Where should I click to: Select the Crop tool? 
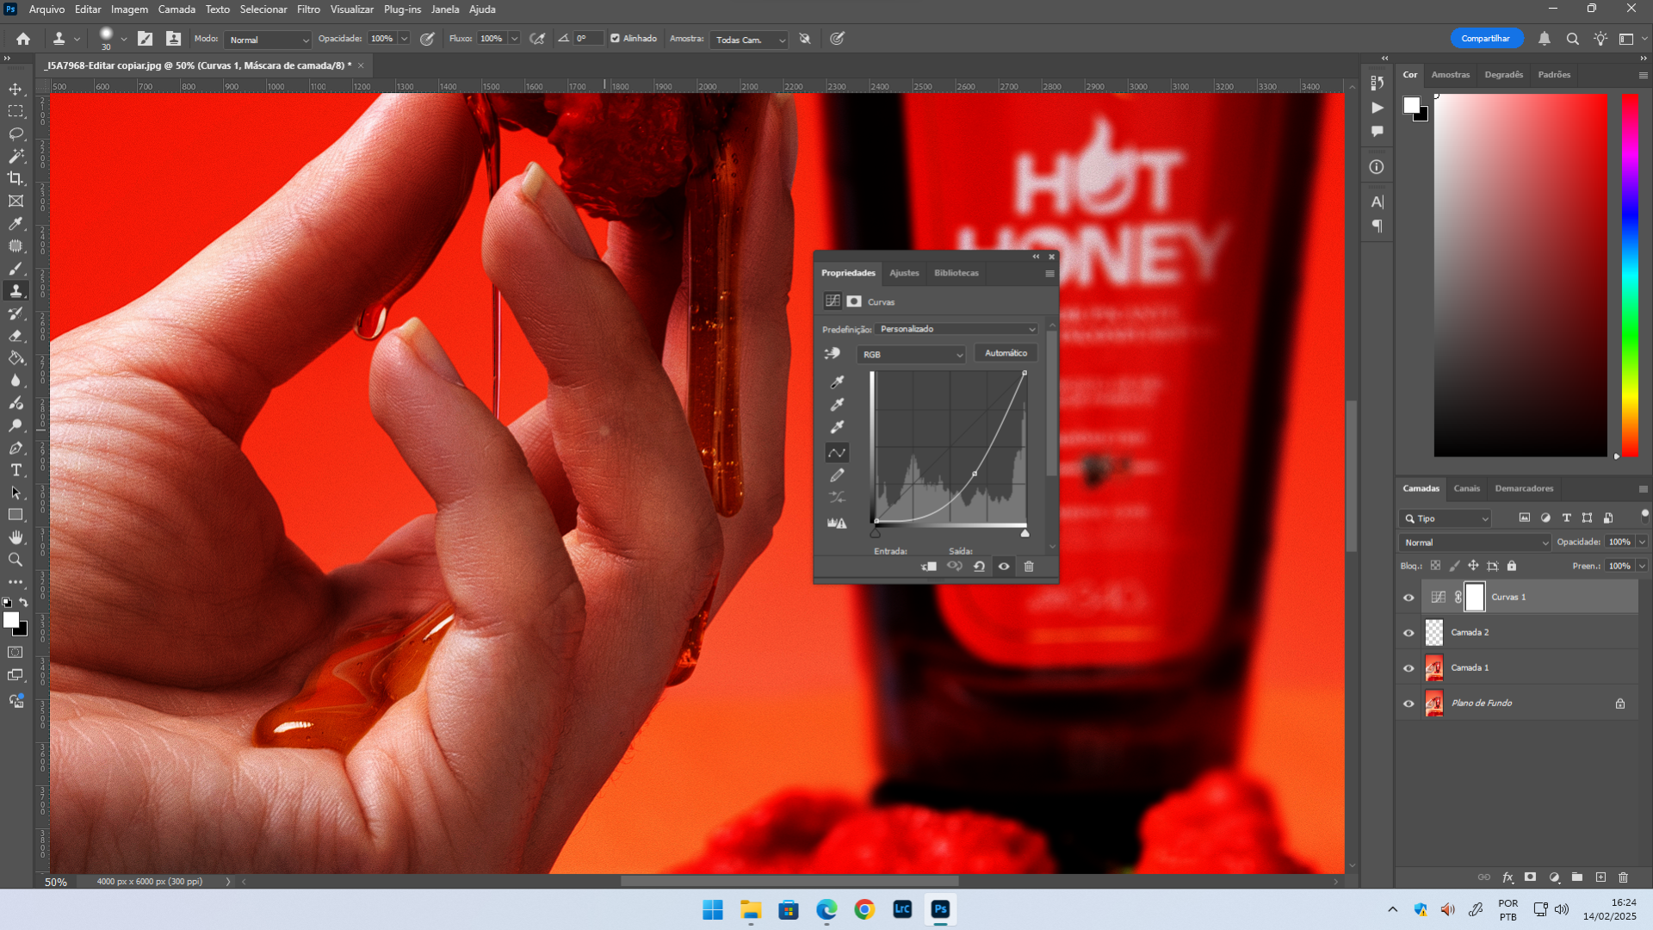(15, 179)
